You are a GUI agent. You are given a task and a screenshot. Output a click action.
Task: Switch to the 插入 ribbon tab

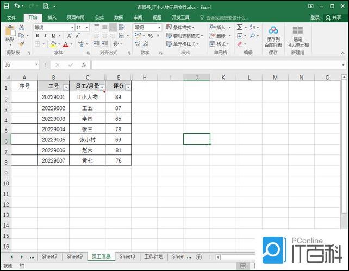pyautogui.click(x=52, y=17)
